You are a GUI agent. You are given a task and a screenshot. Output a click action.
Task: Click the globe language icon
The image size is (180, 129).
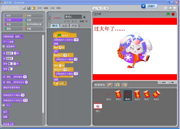point(24,8)
